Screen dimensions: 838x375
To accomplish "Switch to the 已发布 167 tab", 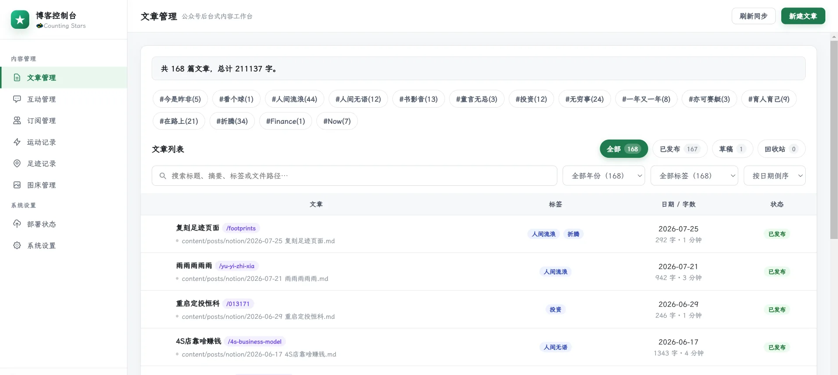I will tap(680, 149).
